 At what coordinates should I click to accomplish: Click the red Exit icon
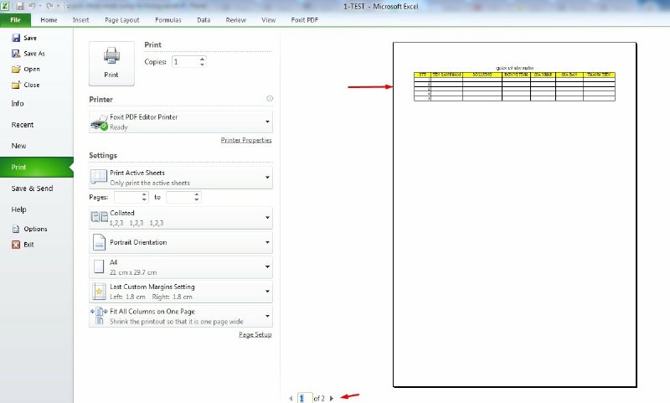(x=16, y=245)
